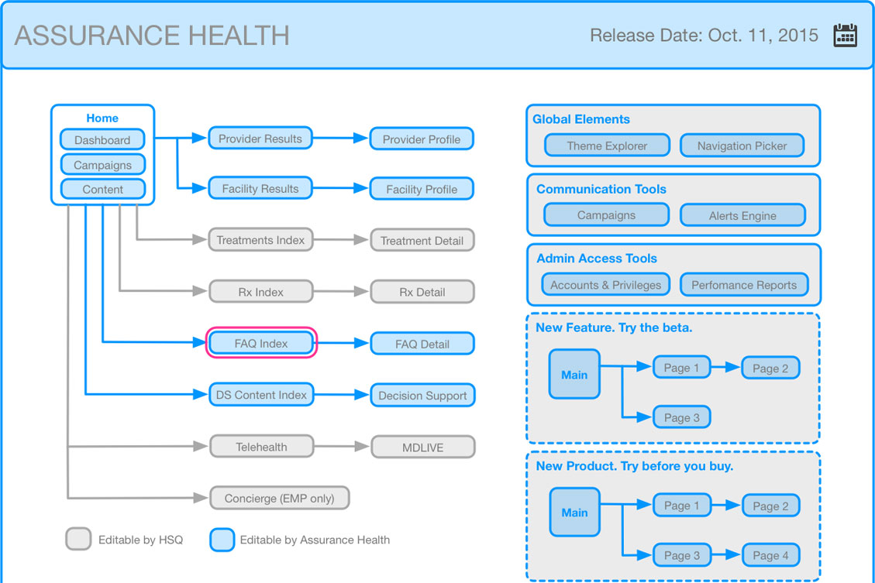Screen dimensions: 875x583
Task: Click the highlighted FAQ Index node
Action: pos(261,343)
